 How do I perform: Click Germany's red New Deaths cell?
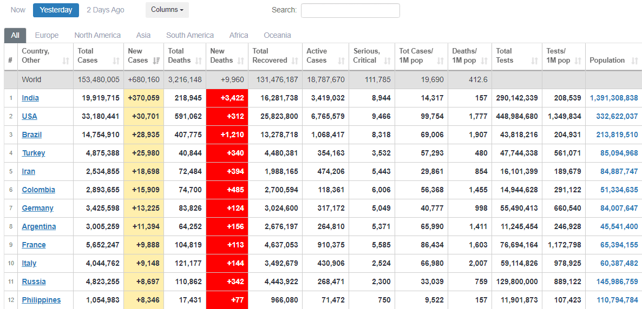point(227,208)
